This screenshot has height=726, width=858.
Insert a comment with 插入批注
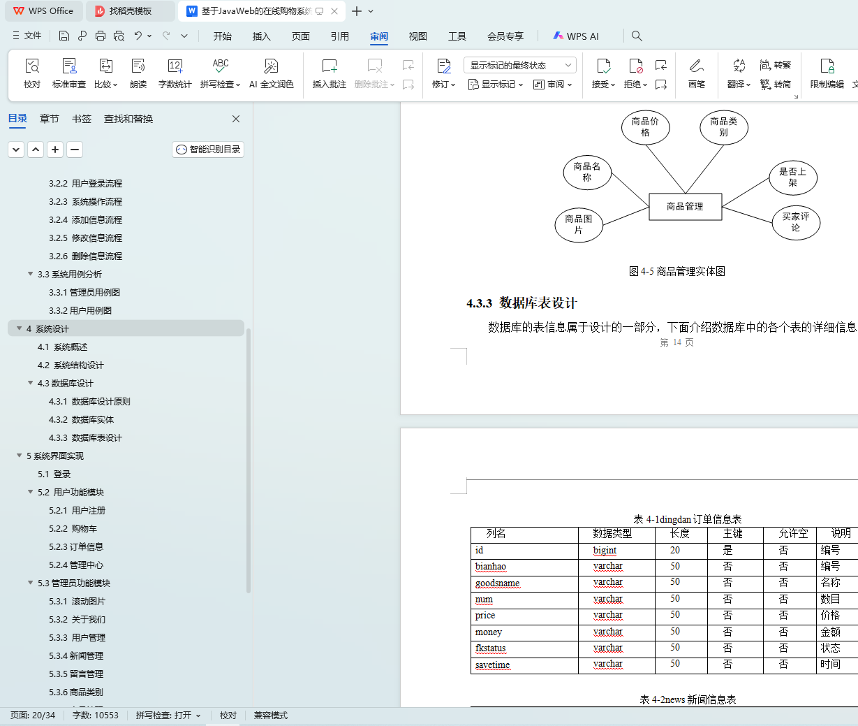tap(330, 73)
